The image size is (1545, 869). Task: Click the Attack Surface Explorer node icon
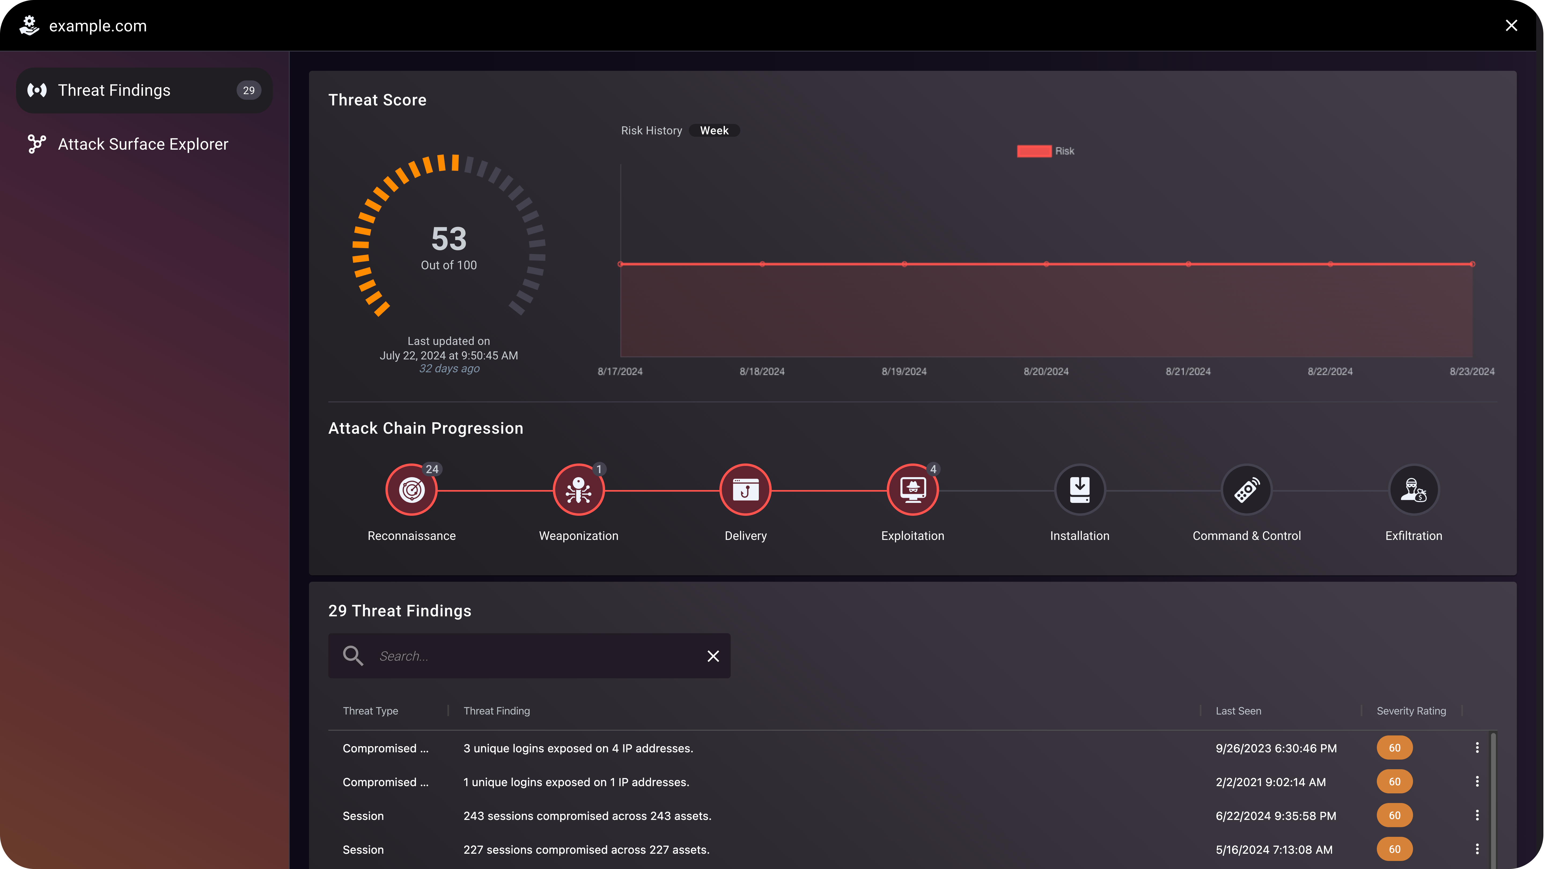(x=37, y=144)
